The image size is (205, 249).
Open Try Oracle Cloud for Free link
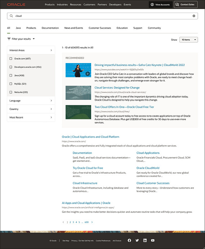tap(88, 168)
